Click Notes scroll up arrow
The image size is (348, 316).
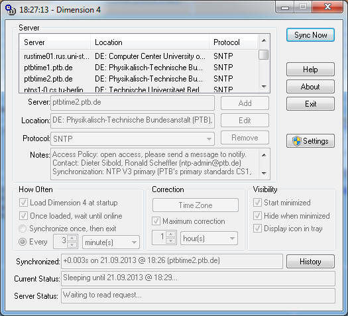tap(264, 155)
